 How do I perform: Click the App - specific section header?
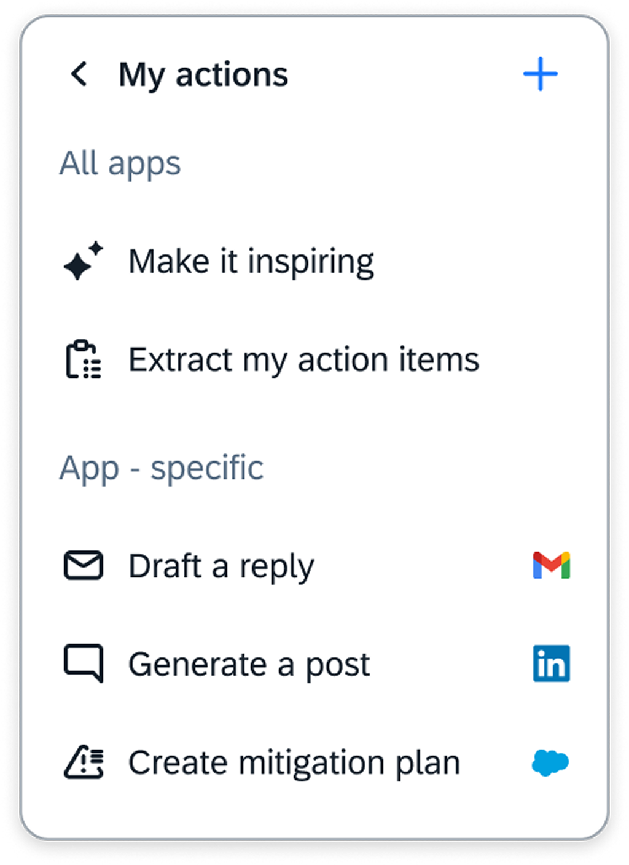pyautogui.click(x=161, y=468)
